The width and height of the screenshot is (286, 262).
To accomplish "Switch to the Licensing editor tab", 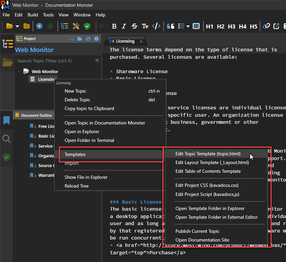I will click(x=125, y=41).
